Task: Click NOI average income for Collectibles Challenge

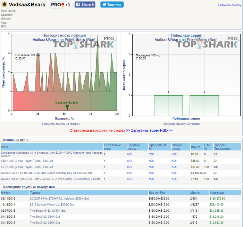Action: [130, 154]
